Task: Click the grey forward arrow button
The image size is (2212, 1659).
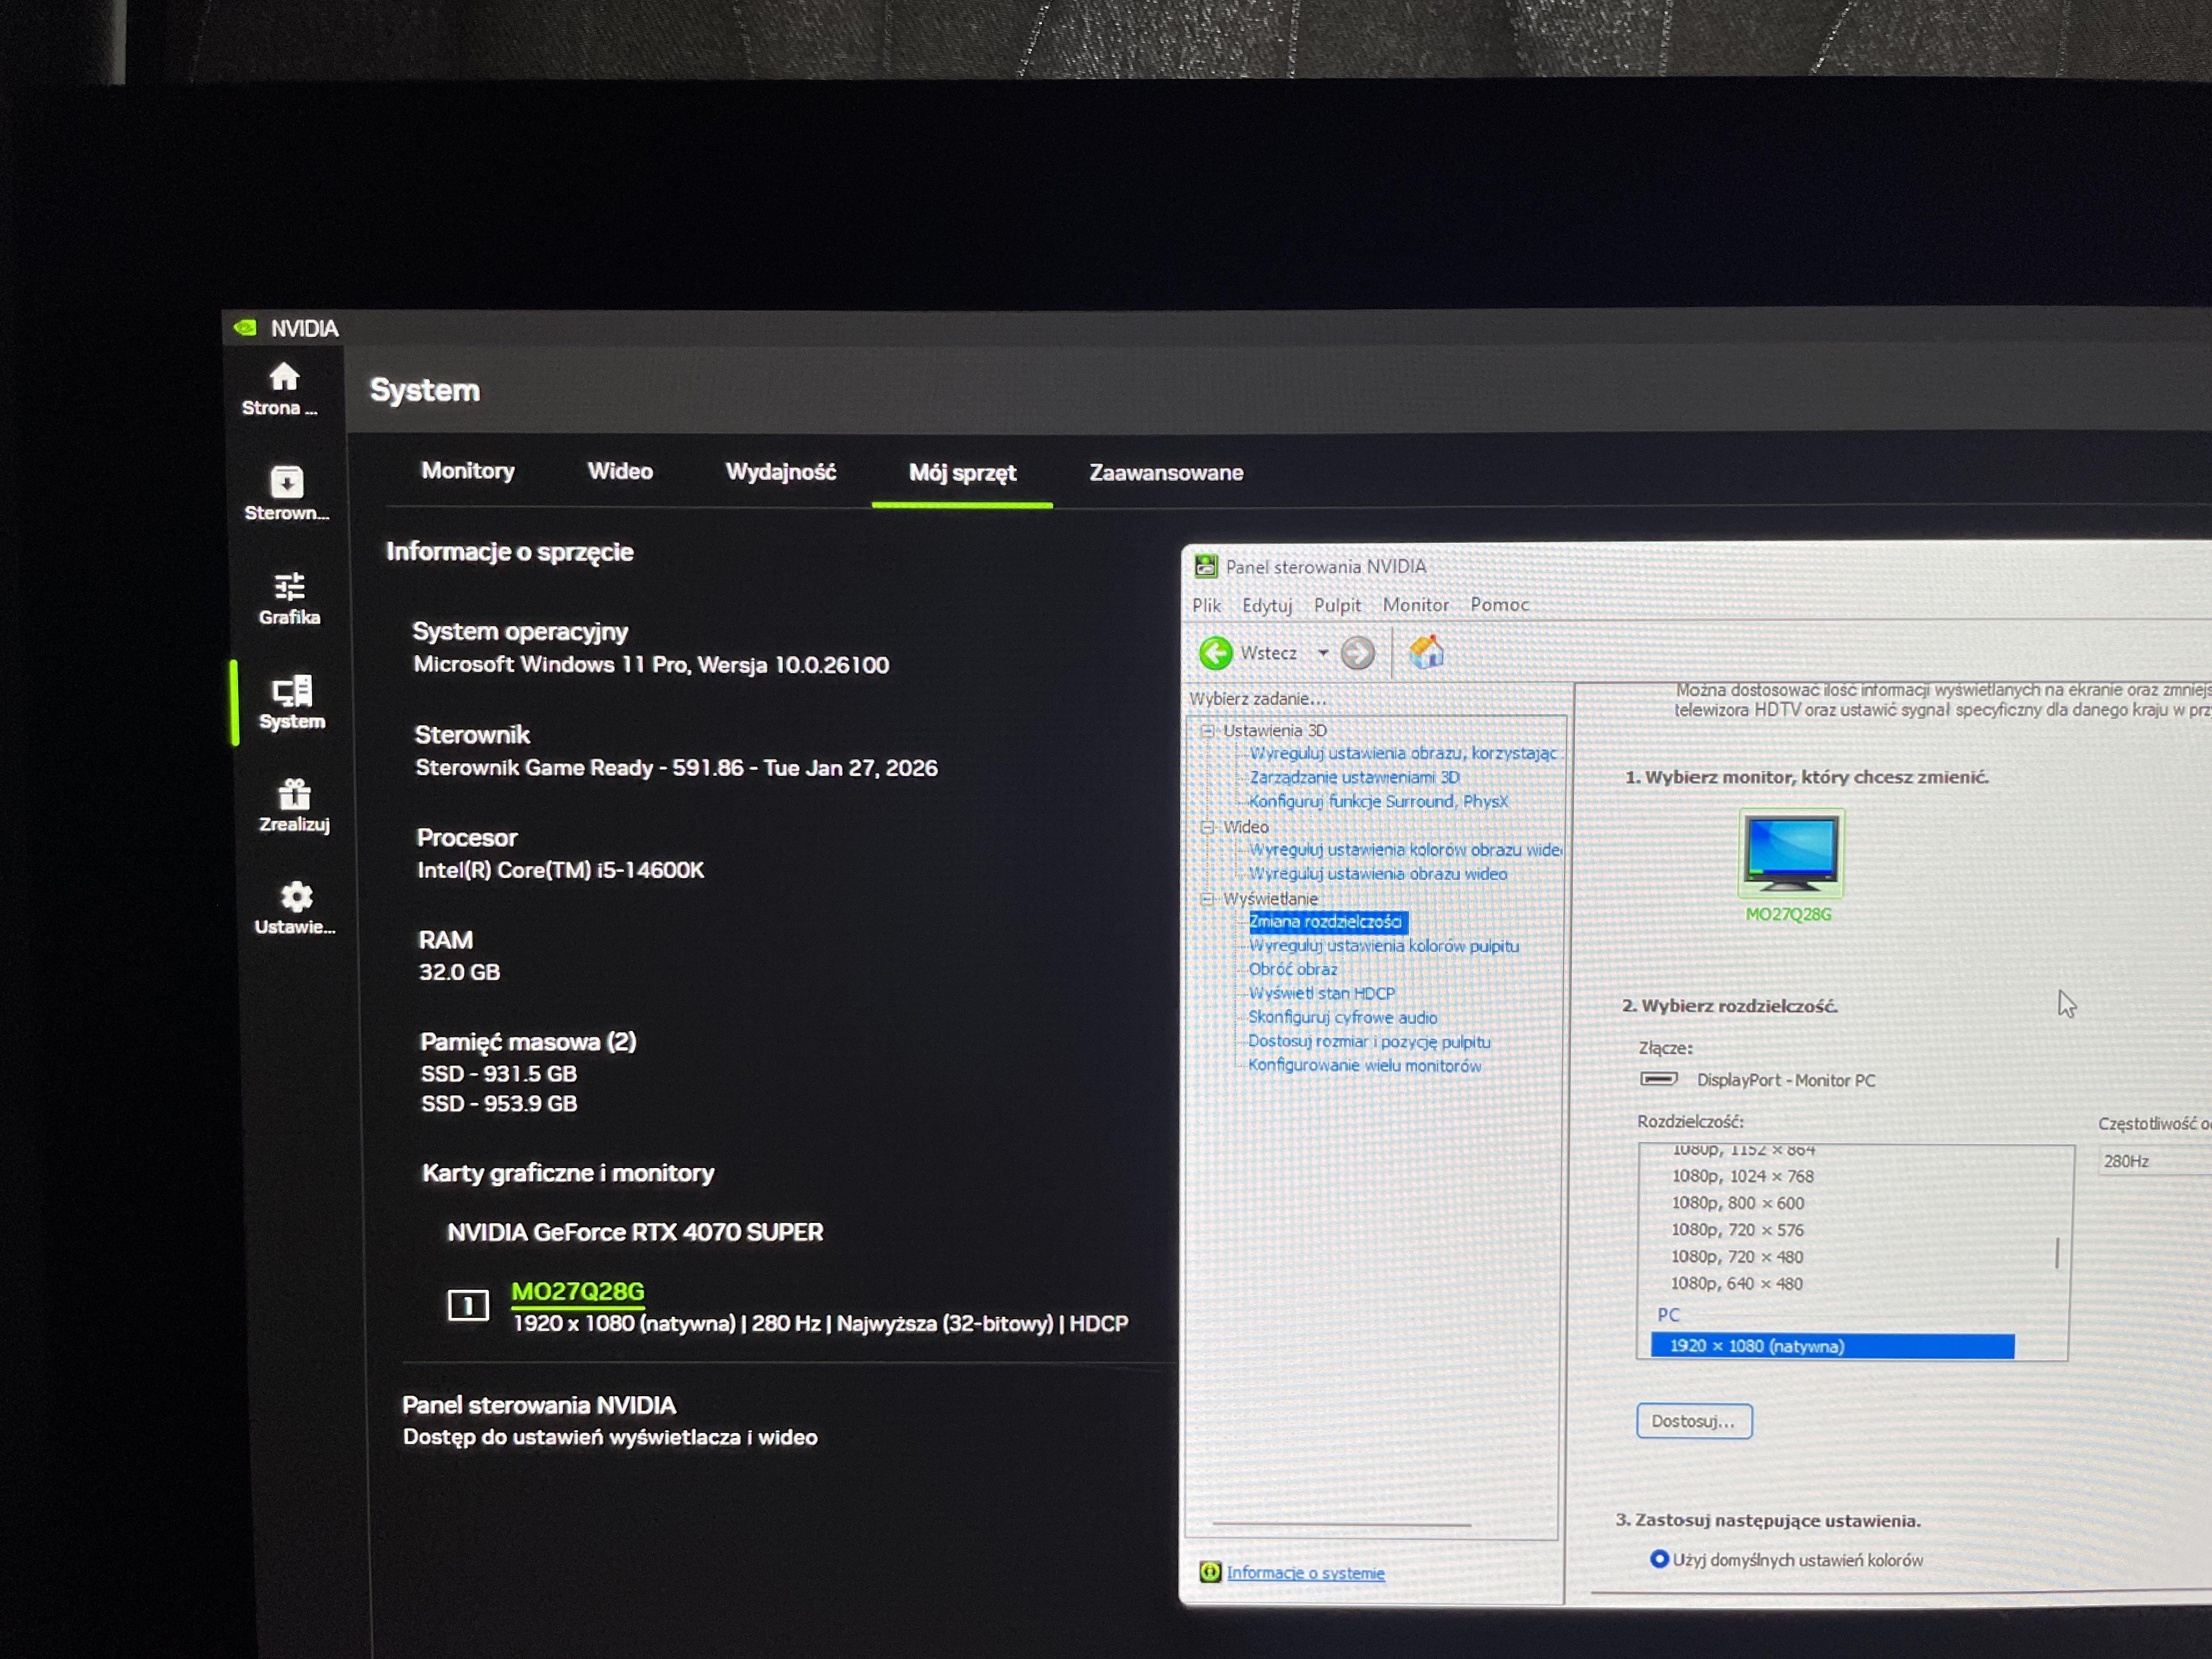Action: pyautogui.click(x=1357, y=653)
